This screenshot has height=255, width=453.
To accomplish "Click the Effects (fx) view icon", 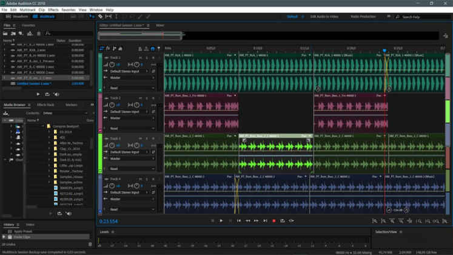I will pyautogui.click(x=108, y=48).
